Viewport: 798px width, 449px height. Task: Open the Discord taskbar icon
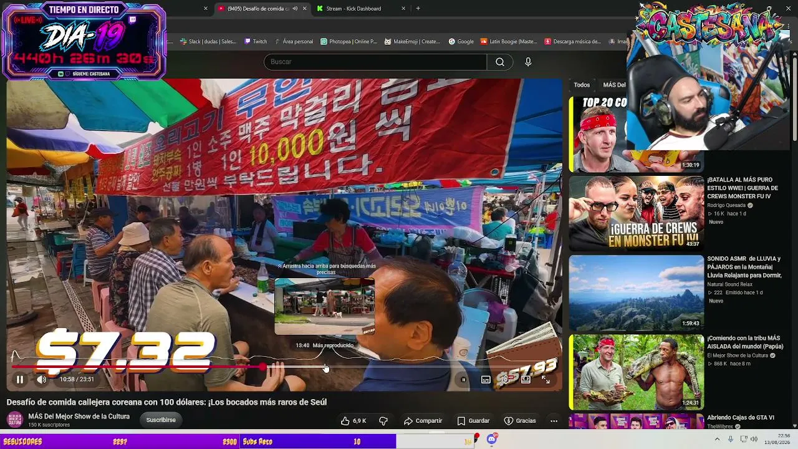(492, 440)
